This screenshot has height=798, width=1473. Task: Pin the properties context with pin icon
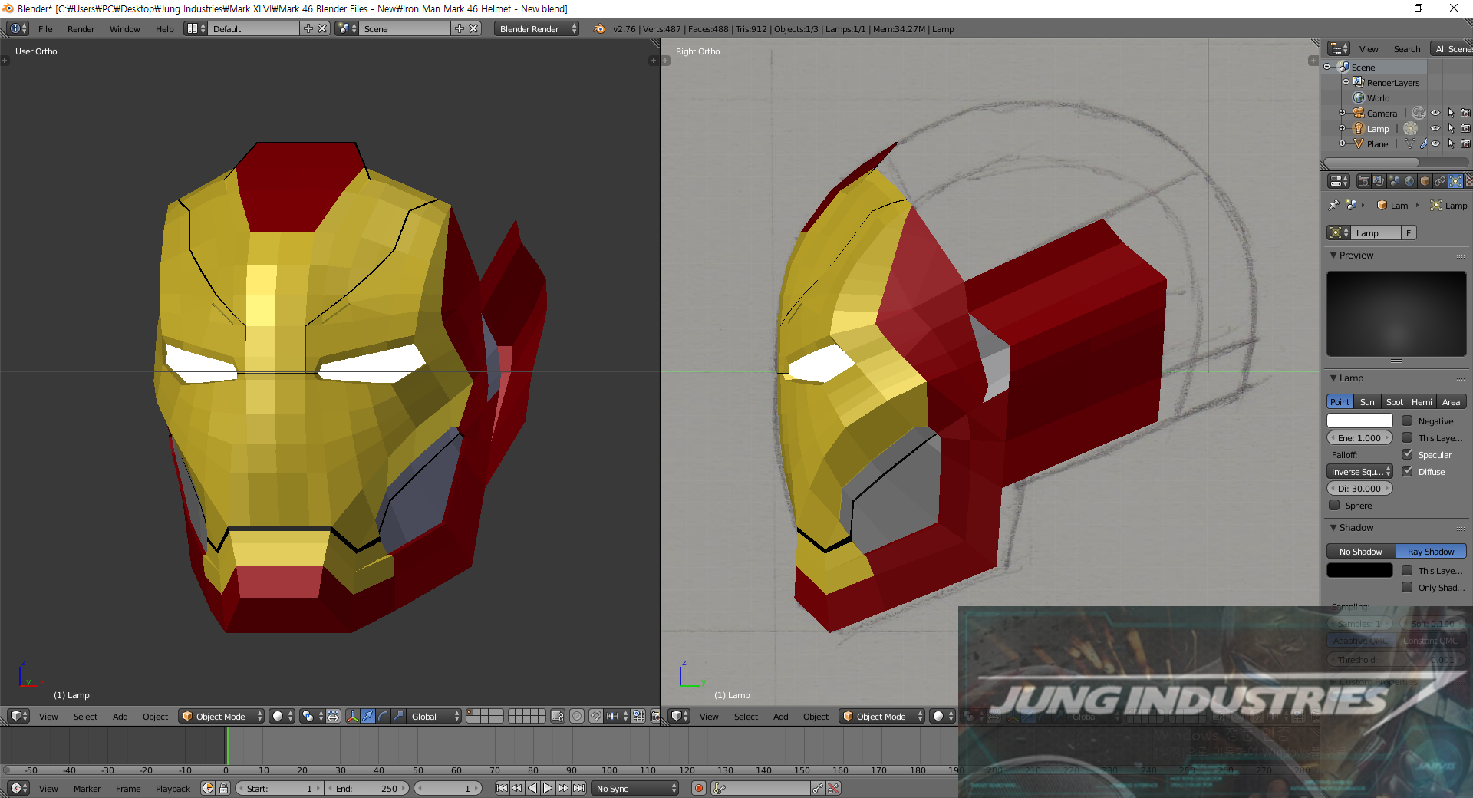[x=1333, y=205]
